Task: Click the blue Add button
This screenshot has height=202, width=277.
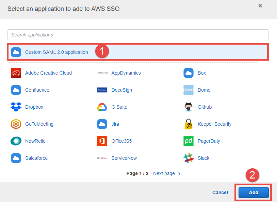Action: point(254,192)
